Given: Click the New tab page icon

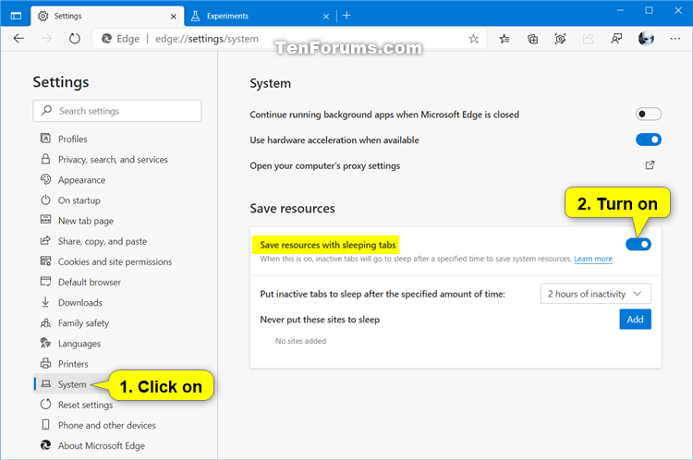Looking at the screenshot, I should (45, 220).
